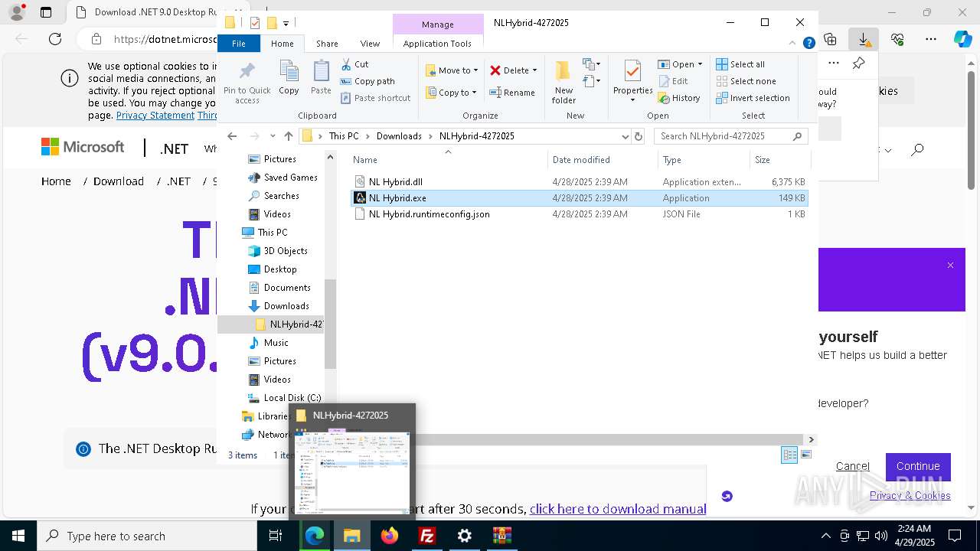This screenshot has width=980, height=551.
Task: Click Paste shortcut in ribbon
Action: click(x=375, y=98)
